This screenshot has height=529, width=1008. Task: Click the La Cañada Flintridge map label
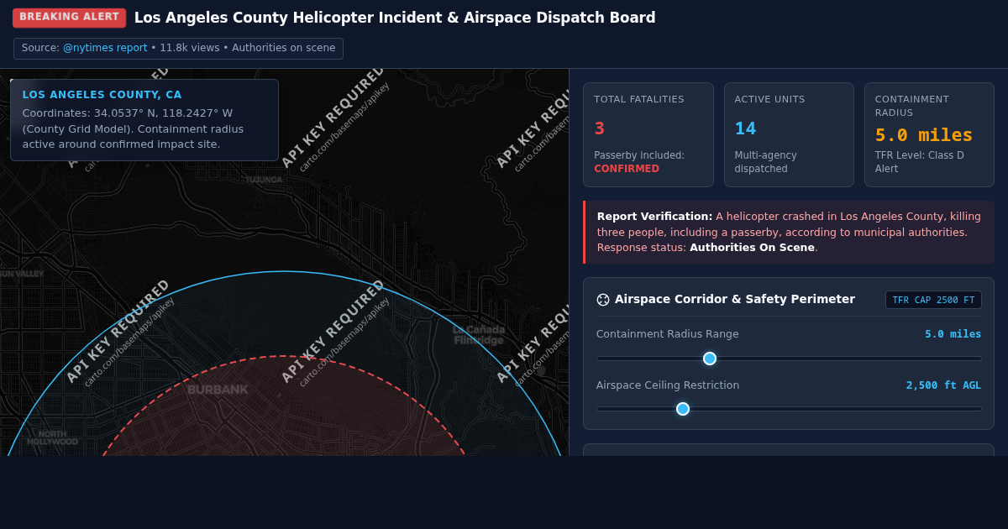479,335
